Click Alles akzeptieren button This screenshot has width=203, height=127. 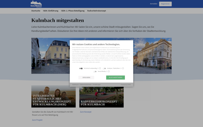(x=115, y=77)
